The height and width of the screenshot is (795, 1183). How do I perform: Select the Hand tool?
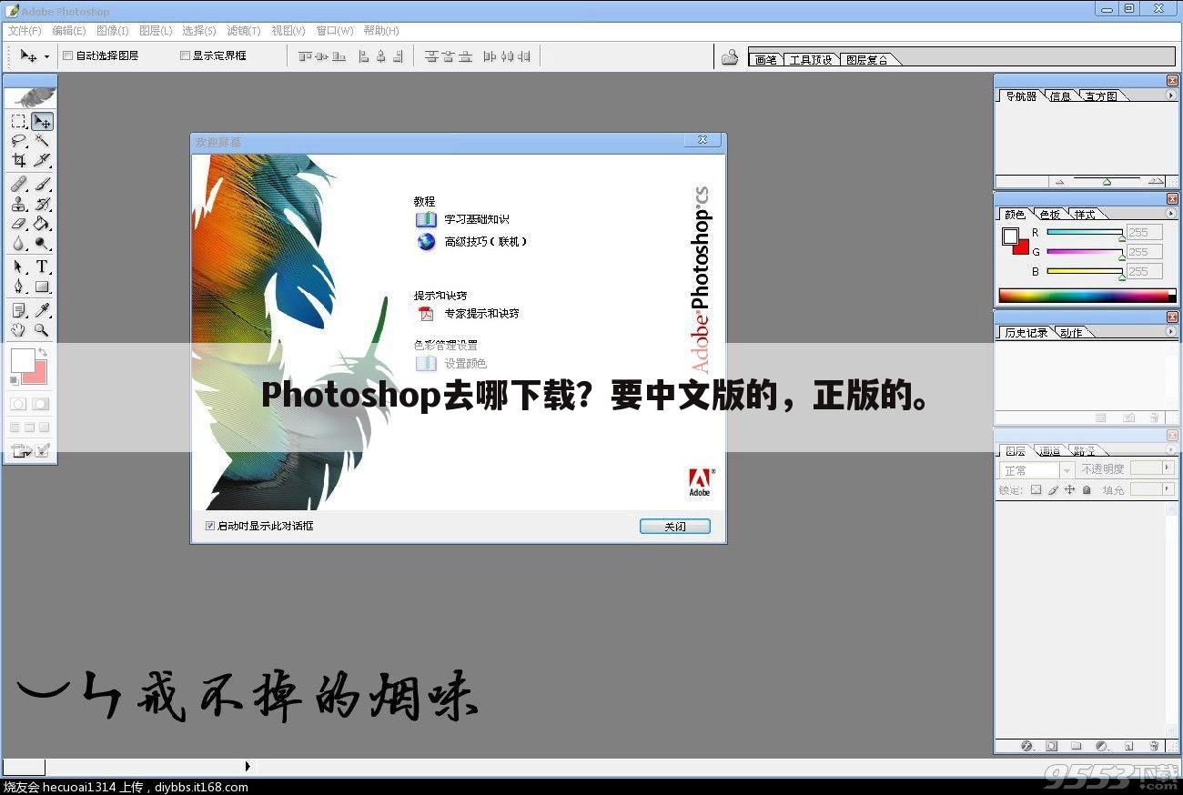(18, 330)
